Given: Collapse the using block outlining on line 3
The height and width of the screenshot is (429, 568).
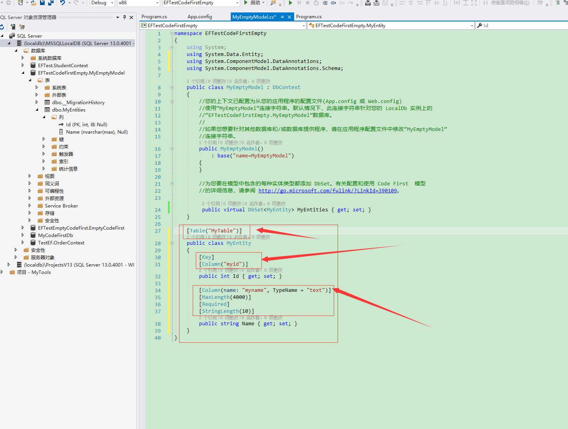Looking at the screenshot, I should [172, 47].
